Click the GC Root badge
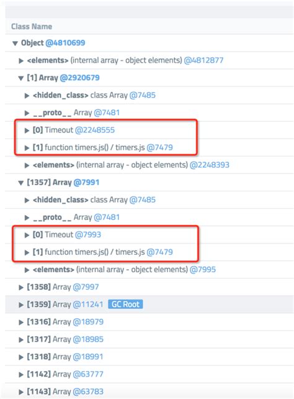 (125, 305)
